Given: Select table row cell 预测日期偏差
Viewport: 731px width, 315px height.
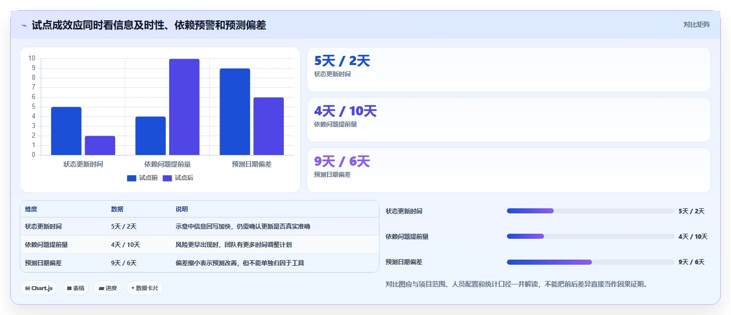Looking at the screenshot, I should (43, 263).
